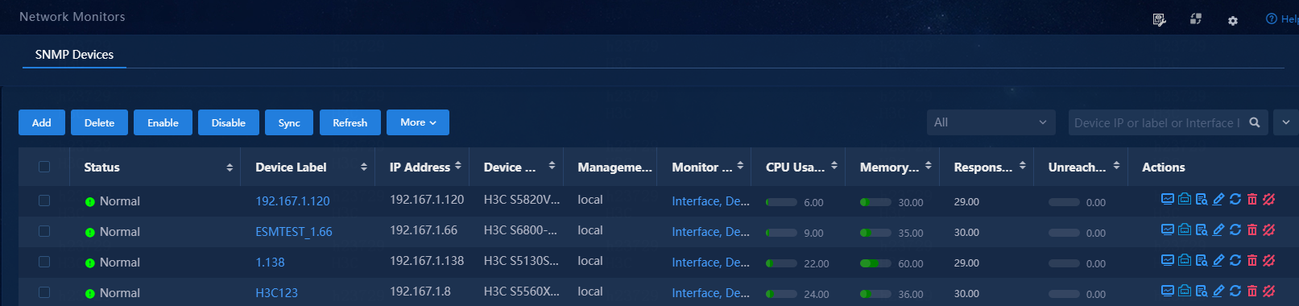1299x306 pixels.
Task: Click the disable monitoring icon for H3C123
Action: tap(1268, 291)
